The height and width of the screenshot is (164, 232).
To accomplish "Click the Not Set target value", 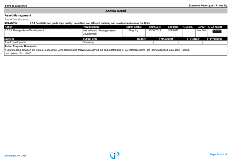I will [x=201, y=30].
